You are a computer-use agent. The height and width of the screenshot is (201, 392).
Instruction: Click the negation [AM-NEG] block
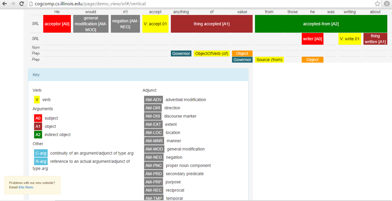[125, 24]
